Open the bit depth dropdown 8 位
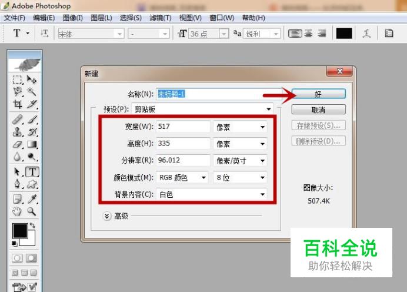407x292 pixels. tap(240, 178)
